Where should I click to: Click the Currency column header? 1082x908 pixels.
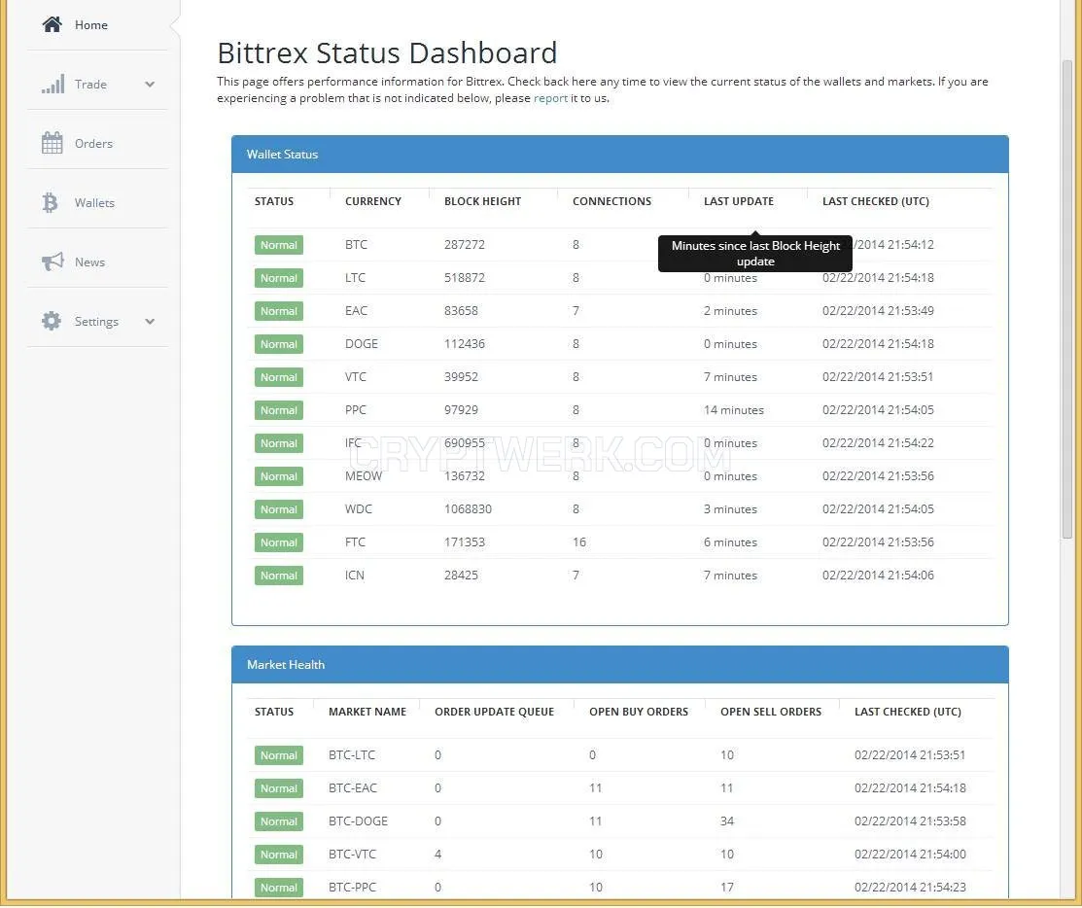point(372,201)
